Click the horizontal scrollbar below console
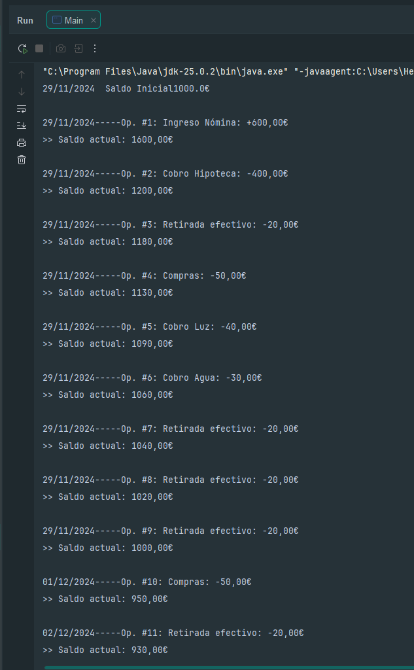414x670 pixels. click(229, 667)
